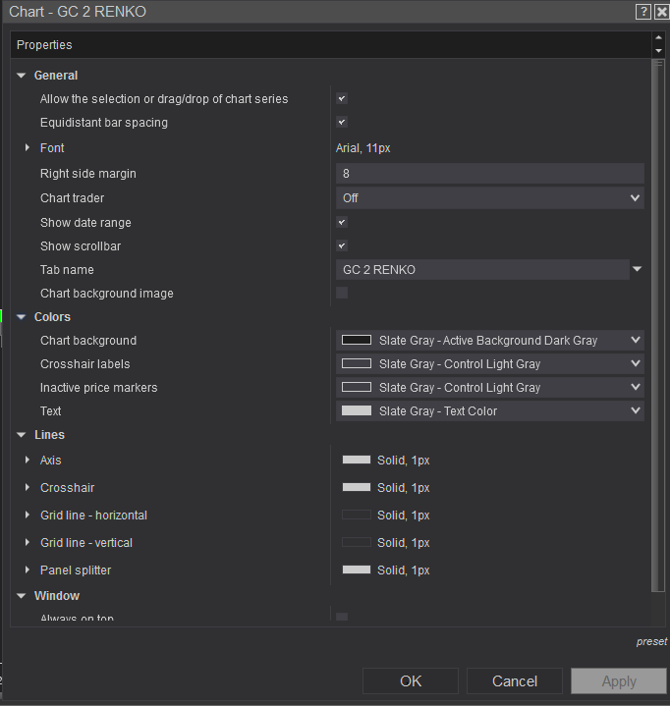Viewport: 670px width, 706px height.
Task: Open the Chart trader dropdown
Action: (x=489, y=197)
